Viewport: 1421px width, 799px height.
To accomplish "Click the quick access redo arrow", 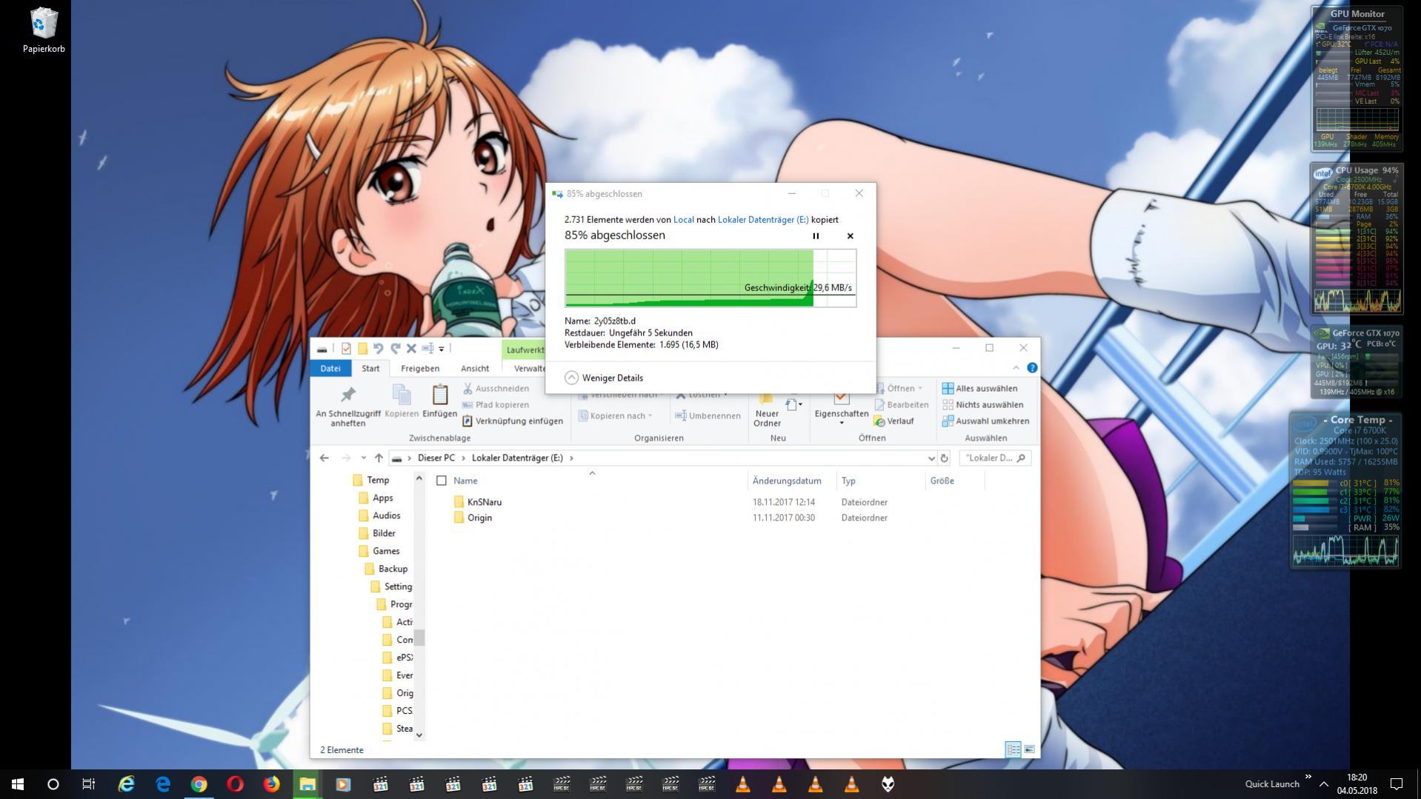I will pyautogui.click(x=395, y=348).
